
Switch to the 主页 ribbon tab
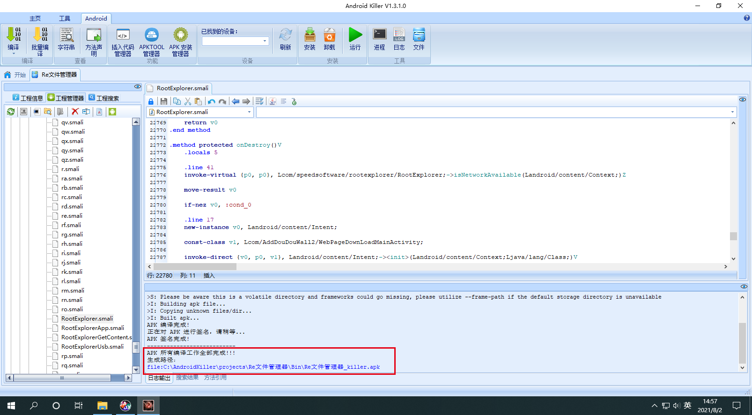click(35, 18)
